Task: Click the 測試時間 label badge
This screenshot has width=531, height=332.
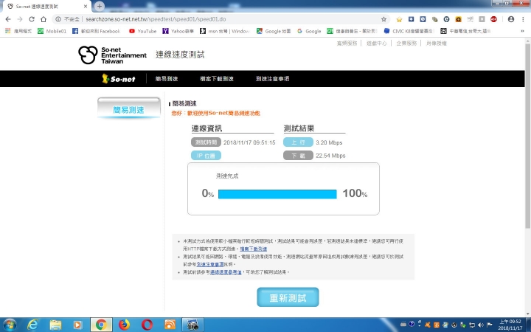Action: [206, 142]
